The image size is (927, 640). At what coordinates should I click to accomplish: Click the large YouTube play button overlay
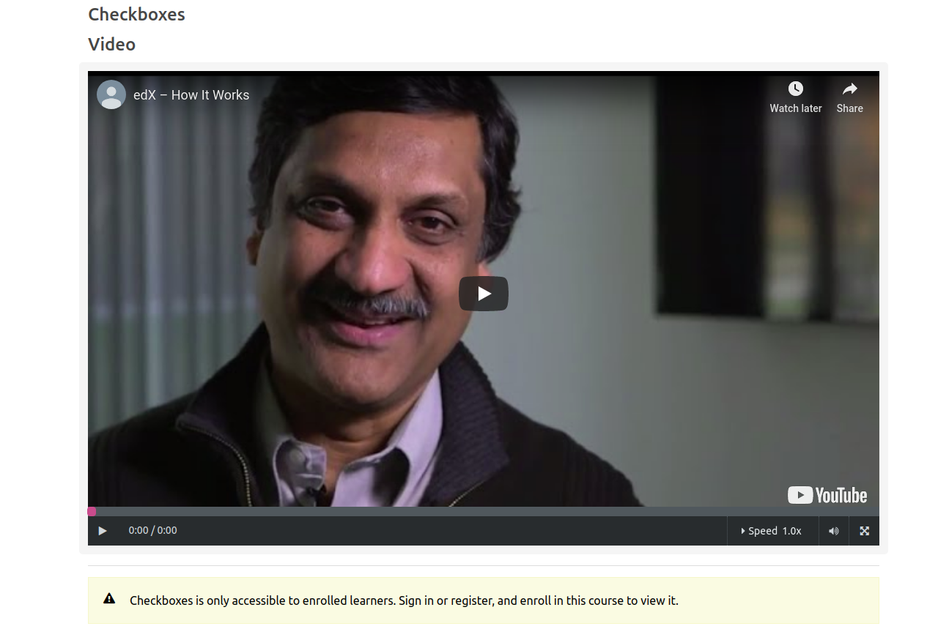pos(484,294)
